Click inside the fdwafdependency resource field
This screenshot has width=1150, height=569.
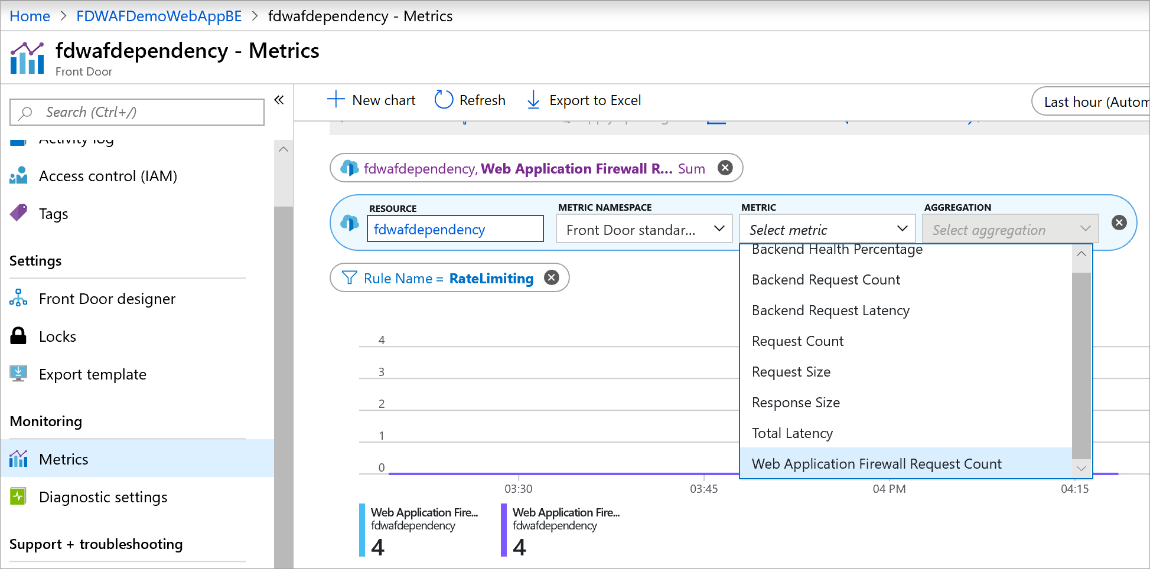point(455,229)
